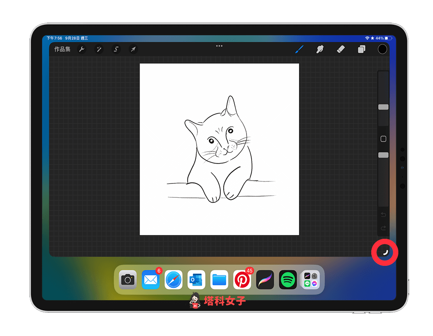Image resolution: width=433 pixels, height=336 pixels.
Task: Select the Selection S-shaped tool
Action: click(116, 49)
